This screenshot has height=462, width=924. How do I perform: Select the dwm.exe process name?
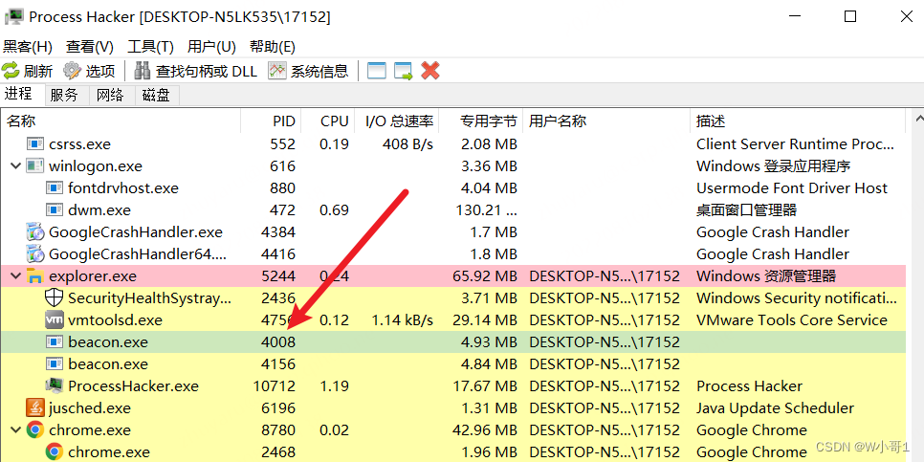99,209
